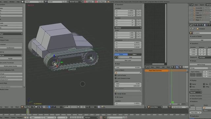Click the lock icon beside Location X
The image size is (211, 119).
[x=139, y=11]
